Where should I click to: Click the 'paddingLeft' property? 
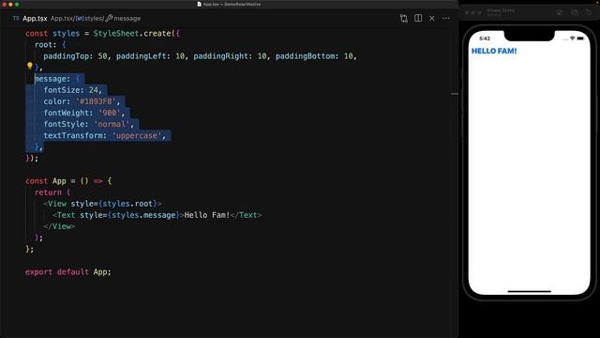pos(142,56)
